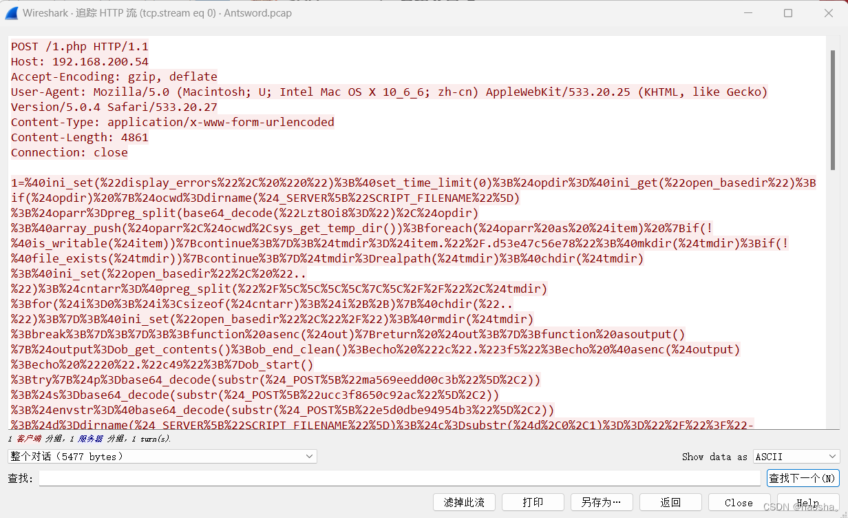Click the Content-Type: application/x-www-form-urlencoded line

click(173, 123)
